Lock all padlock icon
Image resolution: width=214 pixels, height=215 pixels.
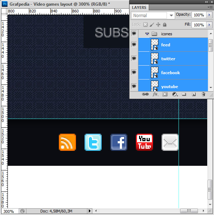pos(165,25)
